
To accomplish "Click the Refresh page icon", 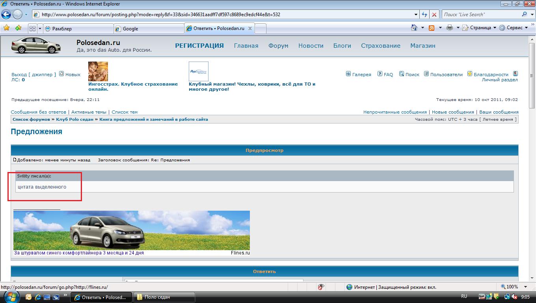I will [424, 15].
